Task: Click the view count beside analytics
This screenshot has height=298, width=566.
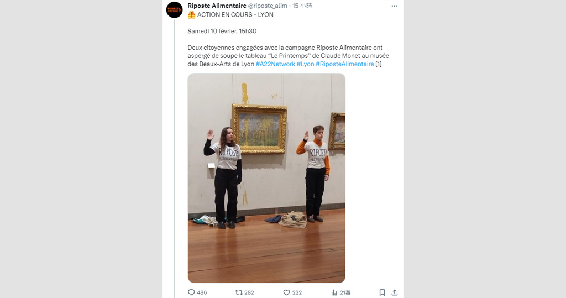Action: pos(345,292)
